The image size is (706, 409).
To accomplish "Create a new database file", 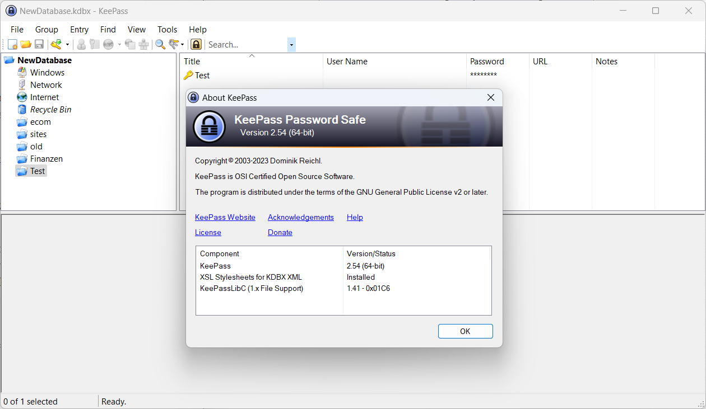I will 12,44.
